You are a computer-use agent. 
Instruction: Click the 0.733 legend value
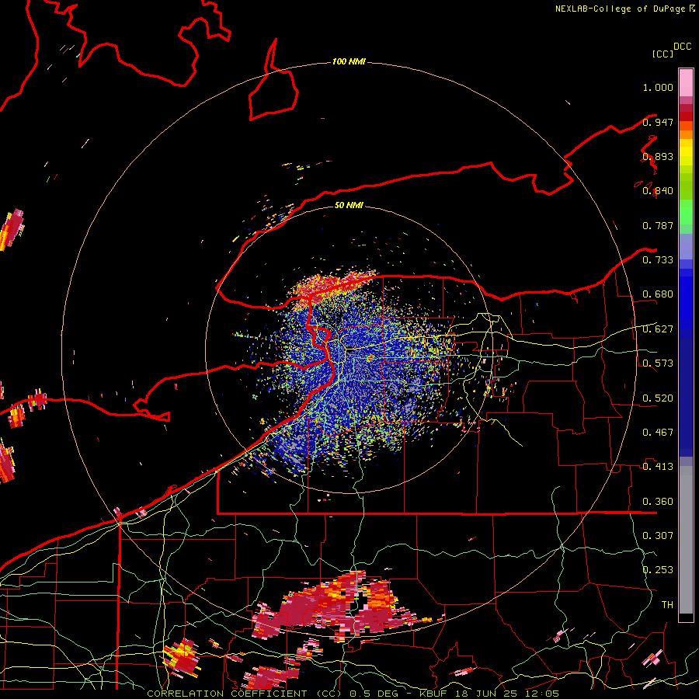coord(658,260)
